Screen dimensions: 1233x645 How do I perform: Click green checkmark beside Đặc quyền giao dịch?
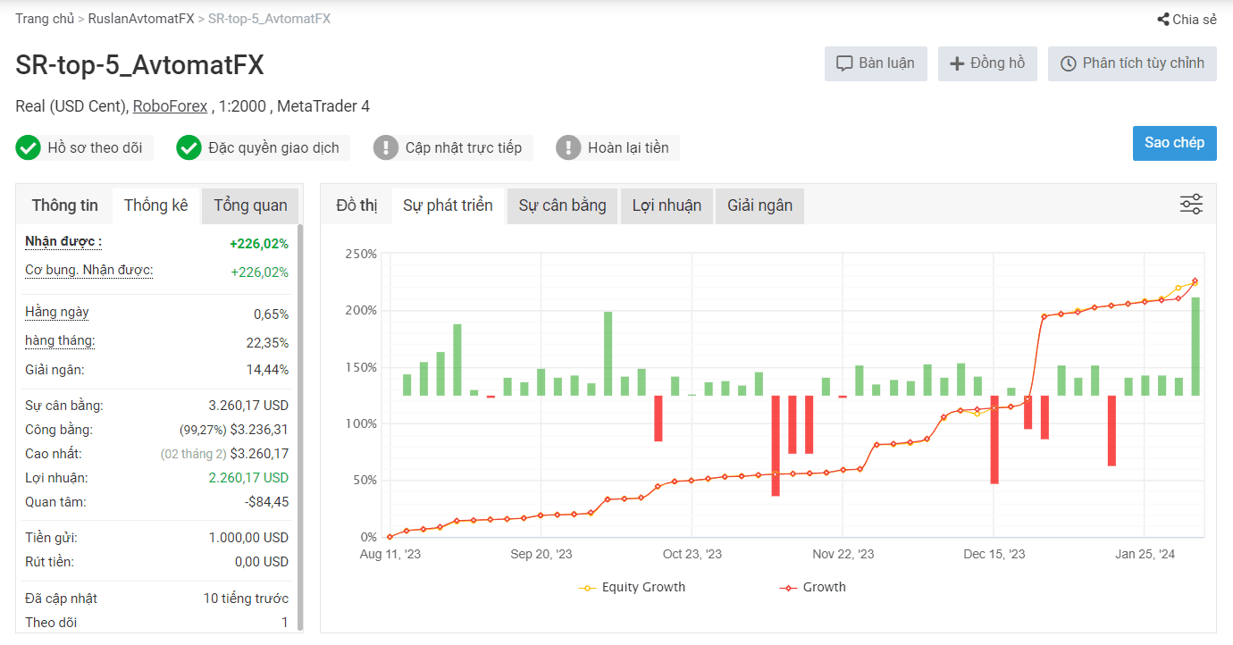(x=189, y=147)
